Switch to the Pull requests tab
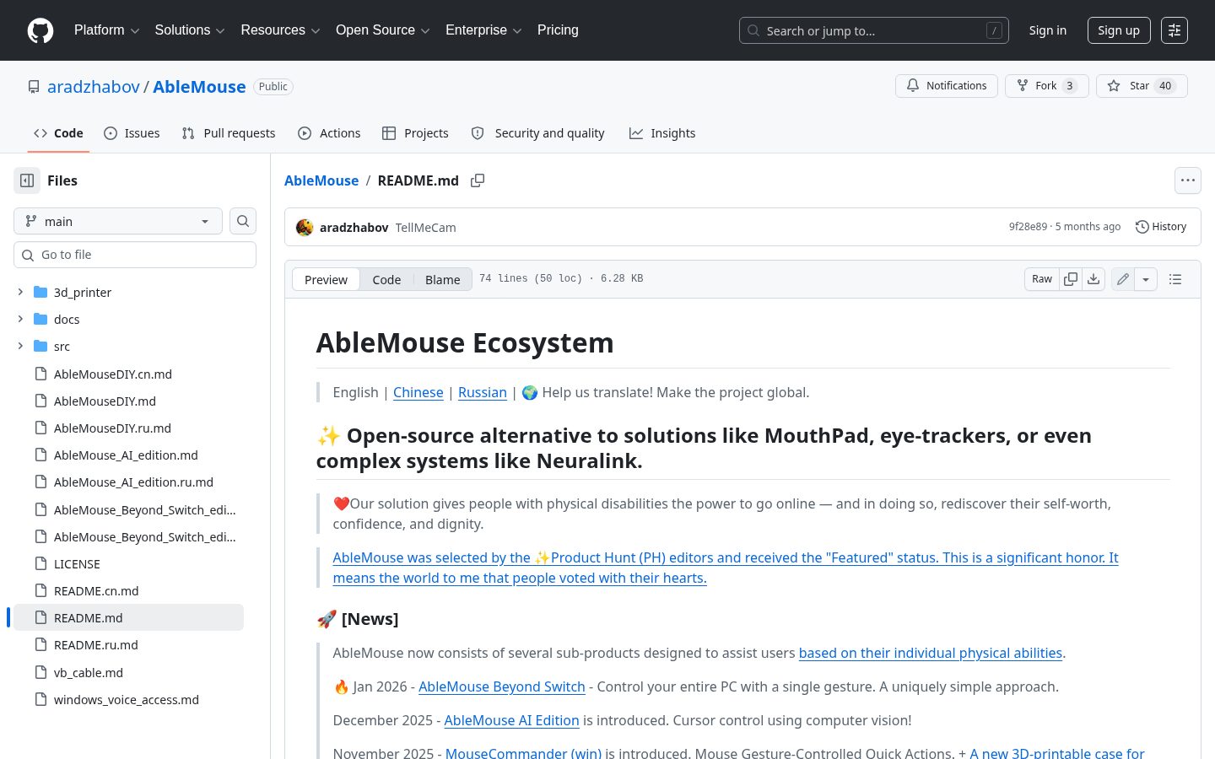 229,133
